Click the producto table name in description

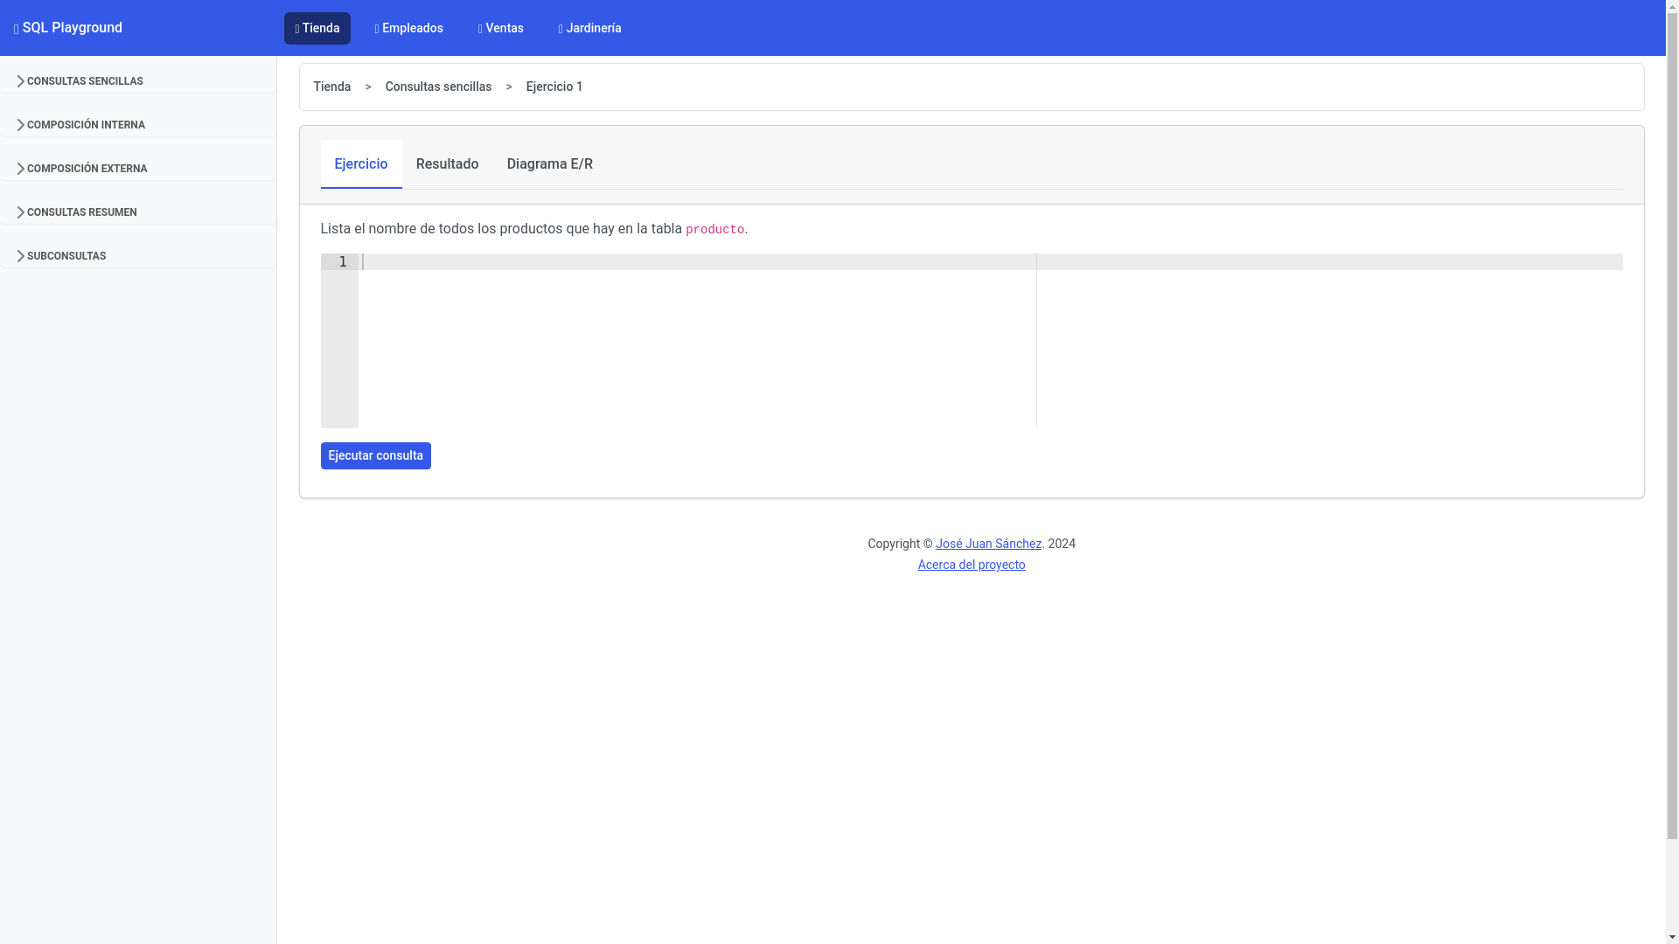pyautogui.click(x=715, y=229)
